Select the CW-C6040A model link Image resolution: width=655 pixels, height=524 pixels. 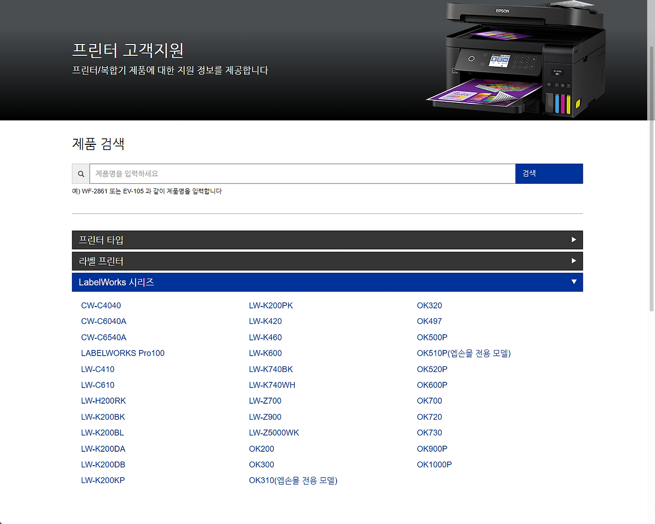(x=104, y=321)
